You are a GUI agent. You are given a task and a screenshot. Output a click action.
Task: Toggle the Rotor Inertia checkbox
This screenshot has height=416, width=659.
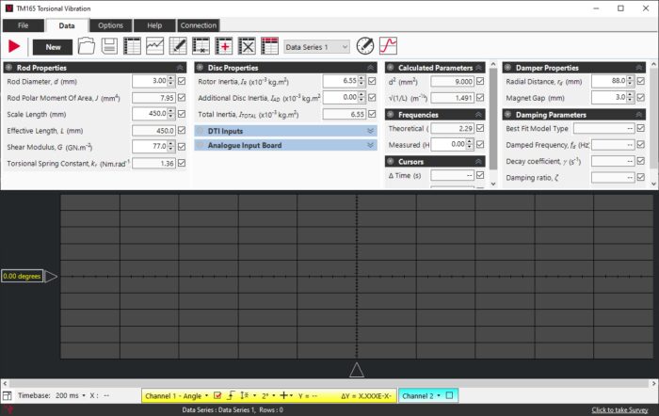[372, 81]
